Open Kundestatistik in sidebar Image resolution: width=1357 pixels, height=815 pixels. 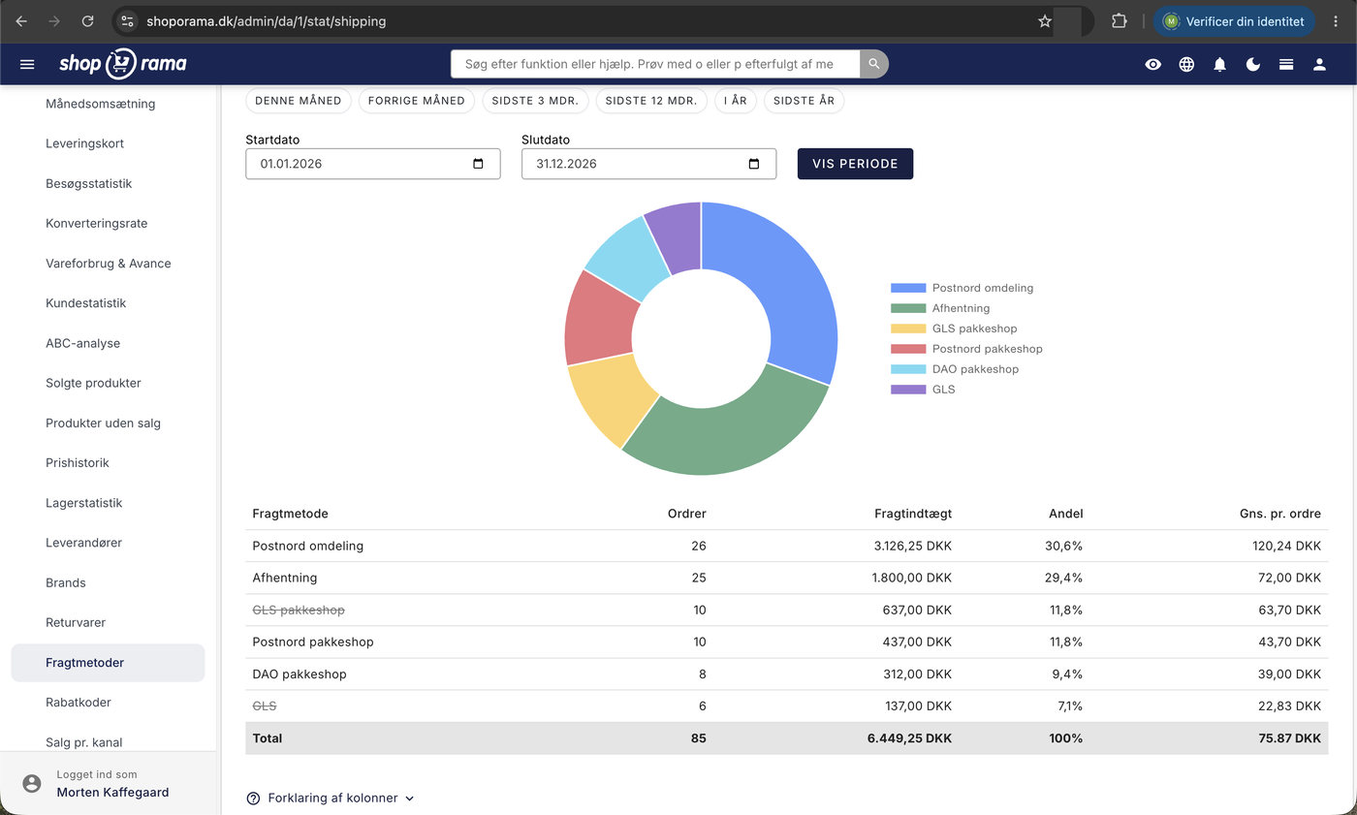[x=86, y=303]
